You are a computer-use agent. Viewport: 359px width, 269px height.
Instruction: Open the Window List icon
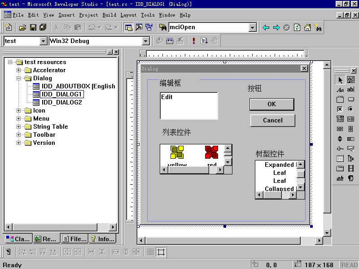[149, 27]
